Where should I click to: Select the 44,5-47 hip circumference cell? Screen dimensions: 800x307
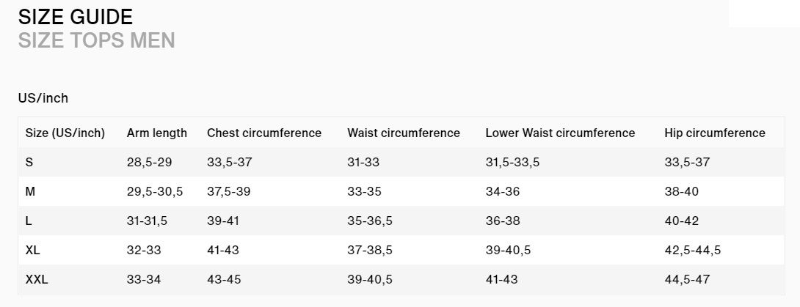coord(689,279)
